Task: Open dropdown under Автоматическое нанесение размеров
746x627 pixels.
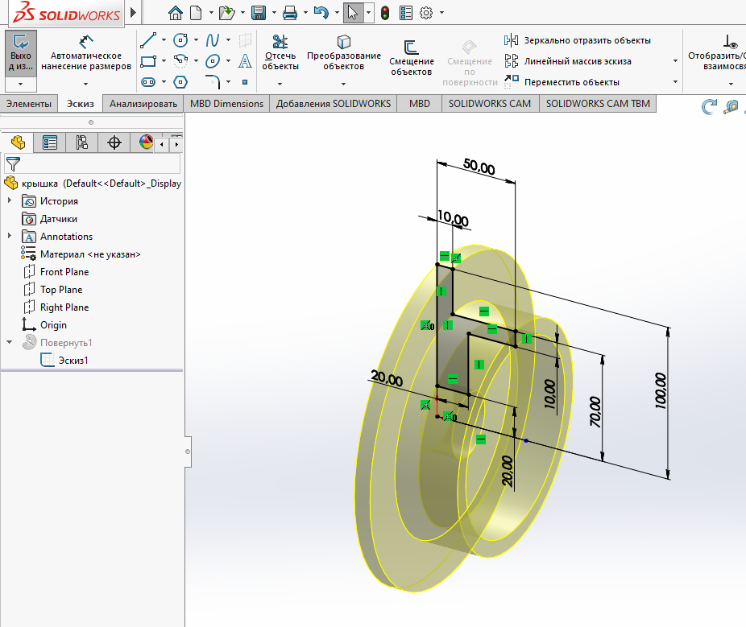Action: click(85, 85)
